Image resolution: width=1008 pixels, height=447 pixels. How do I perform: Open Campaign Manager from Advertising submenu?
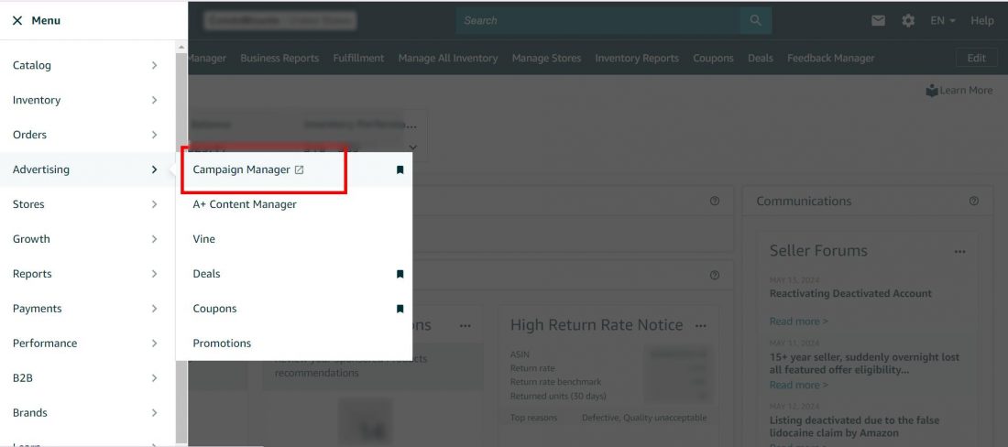[x=241, y=169]
